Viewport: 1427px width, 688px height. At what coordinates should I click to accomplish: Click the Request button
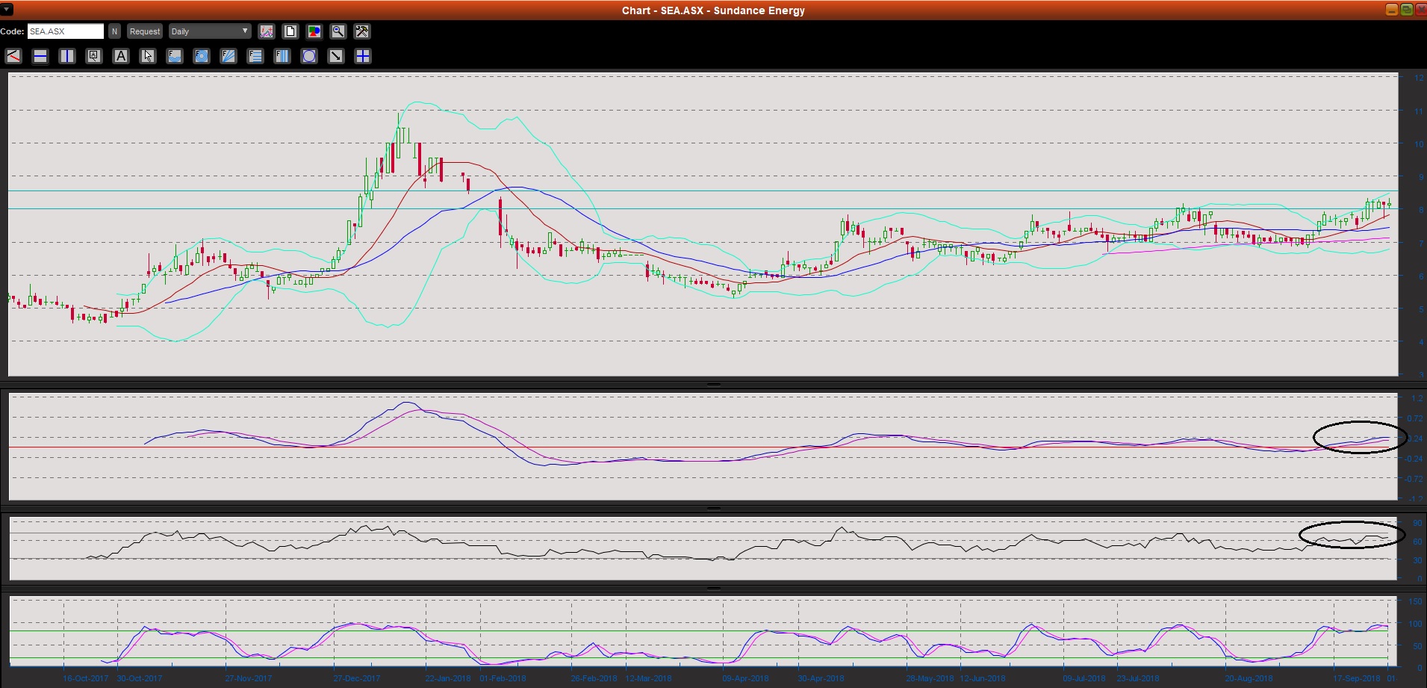145,31
